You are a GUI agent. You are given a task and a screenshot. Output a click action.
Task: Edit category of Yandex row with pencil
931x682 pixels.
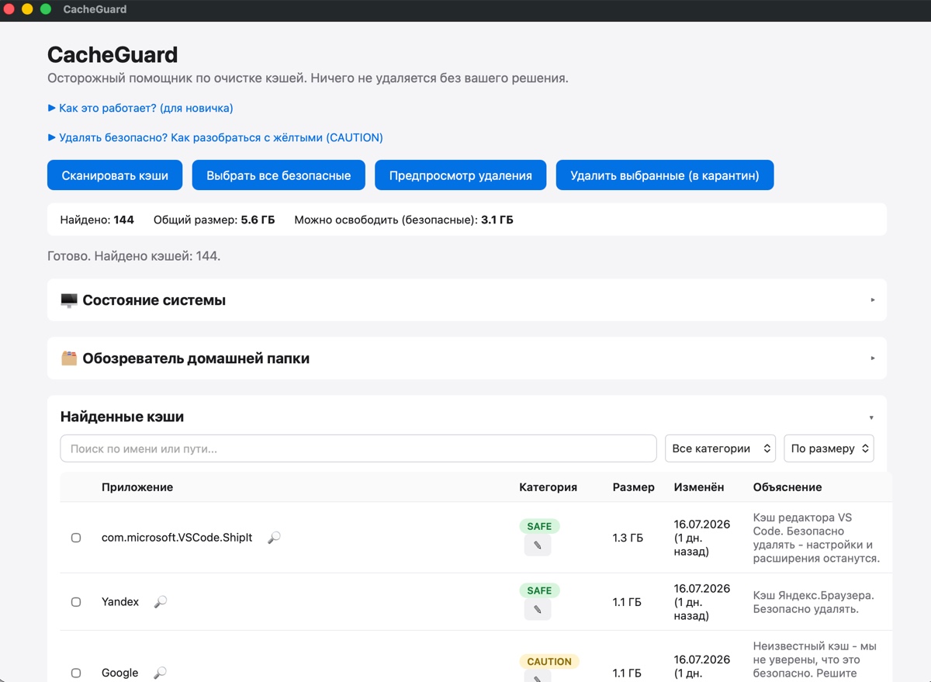[538, 610]
